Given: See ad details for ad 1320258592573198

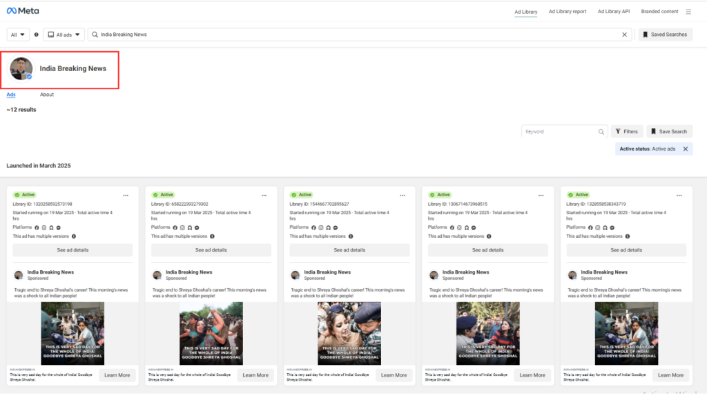Looking at the screenshot, I should (x=72, y=250).
